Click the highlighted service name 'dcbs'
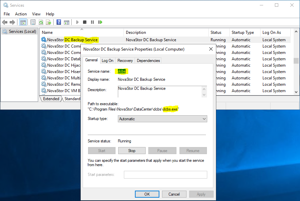The width and height of the screenshot is (300, 201). pos(122,71)
